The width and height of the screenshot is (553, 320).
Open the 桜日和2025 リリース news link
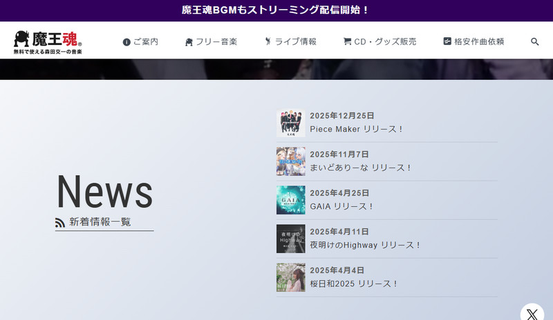354,283
